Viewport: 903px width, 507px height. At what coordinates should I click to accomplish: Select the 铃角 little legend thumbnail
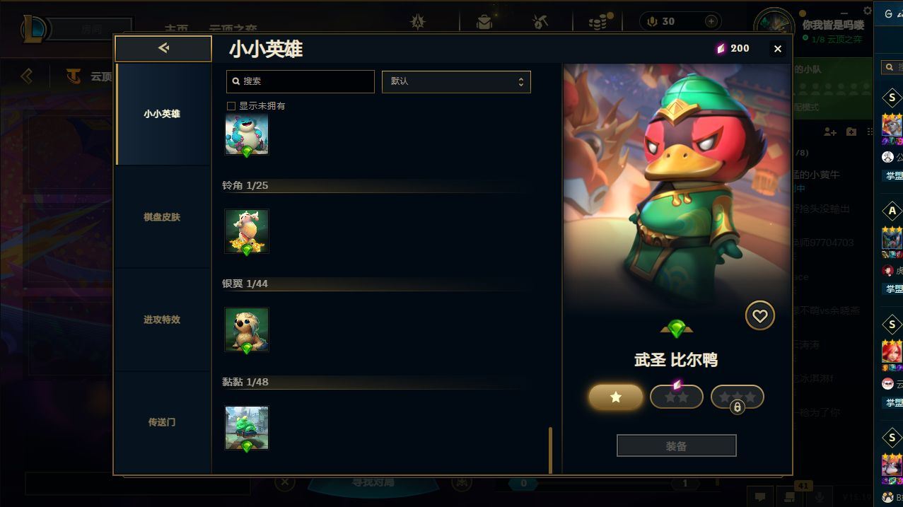pyautogui.click(x=247, y=231)
